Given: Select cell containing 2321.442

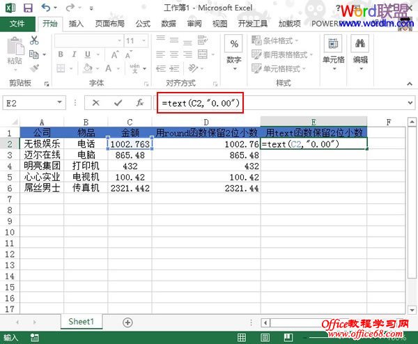Looking at the screenshot, I should tap(130, 188).
